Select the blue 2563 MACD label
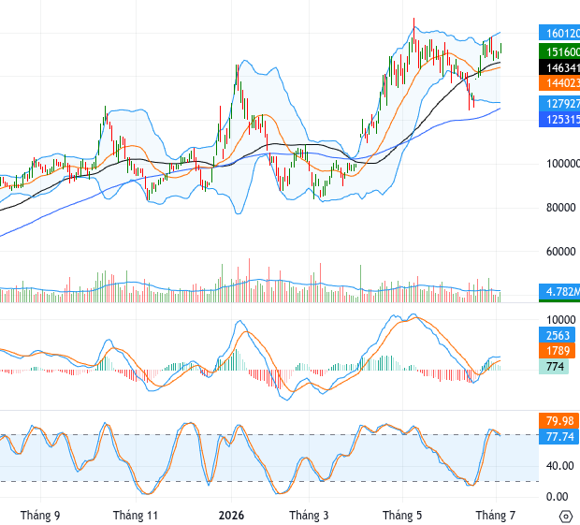This screenshot has width=580, height=525. 557,335
